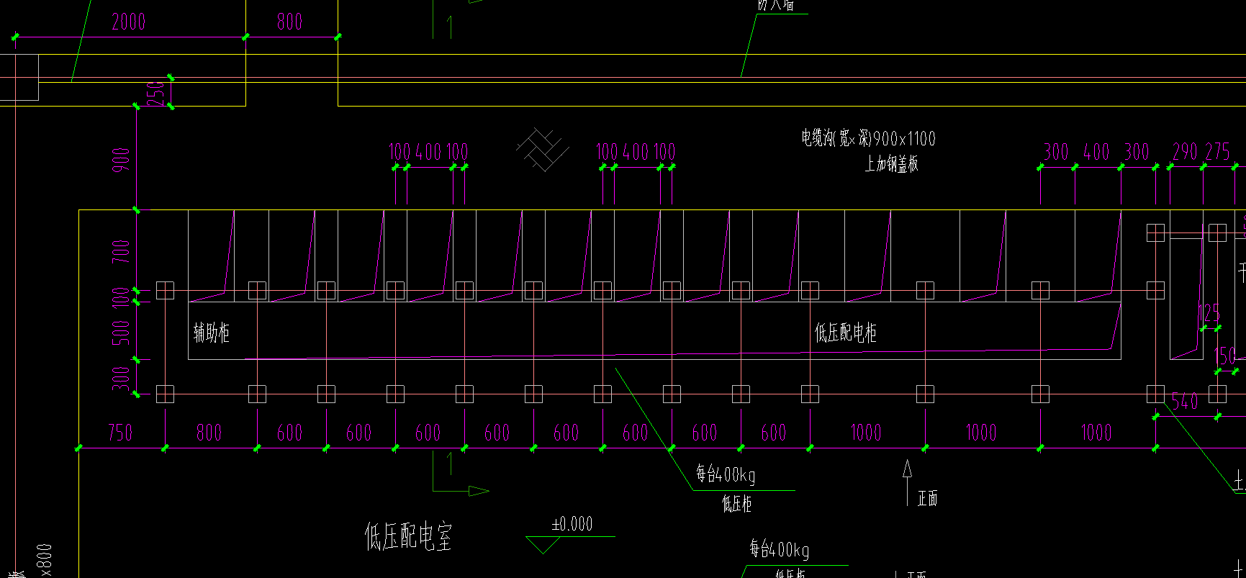Select the 低压配电室 room label
Viewport: 1246px width, 578px height.
click(x=409, y=537)
